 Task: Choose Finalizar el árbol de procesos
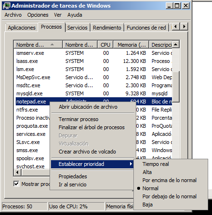(93, 127)
